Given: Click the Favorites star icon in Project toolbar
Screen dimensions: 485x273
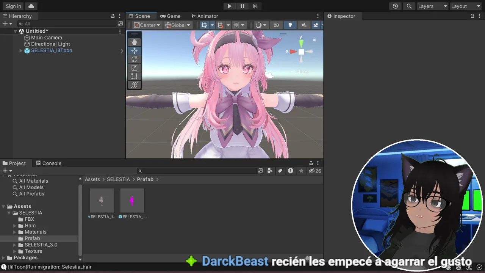Looking at the screenshot, I should pyautogui.click(x=301, y=171).
